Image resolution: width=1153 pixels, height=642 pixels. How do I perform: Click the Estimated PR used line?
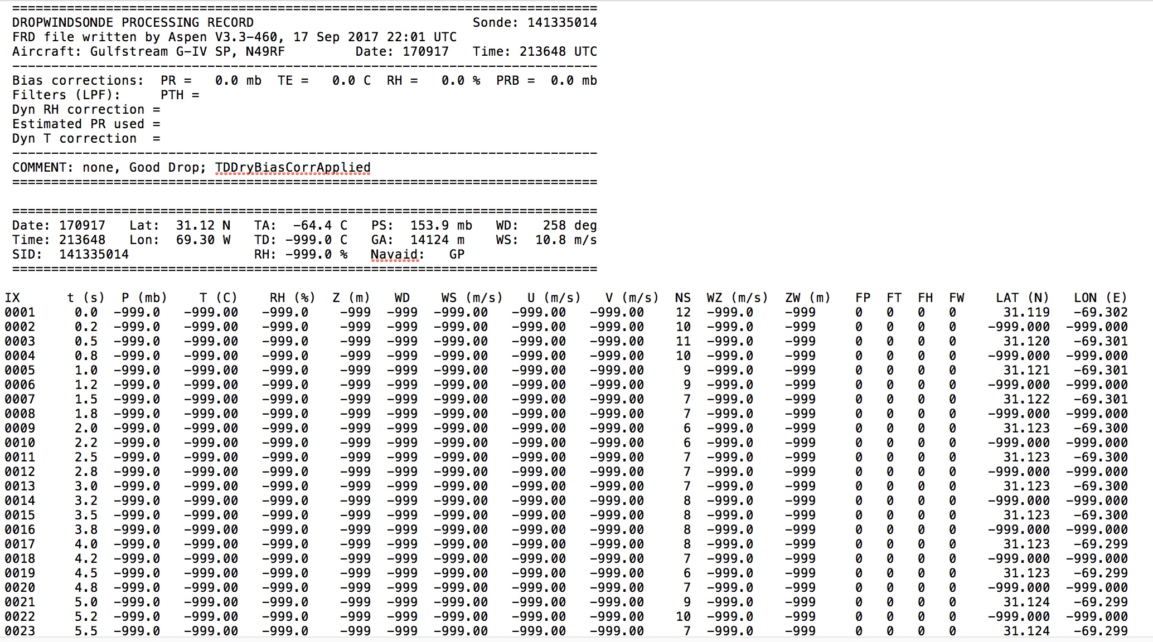pyautogui.click(x=86, y=124)
